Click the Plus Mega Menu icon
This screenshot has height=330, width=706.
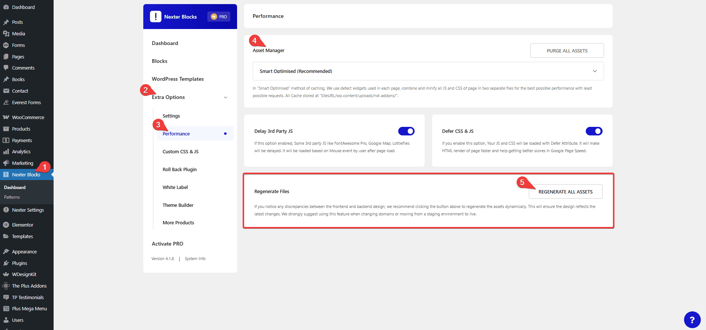[6, 309]
